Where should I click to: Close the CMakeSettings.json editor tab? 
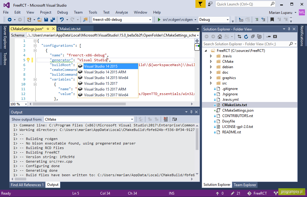pyautogui.click(x=53, y=29)
